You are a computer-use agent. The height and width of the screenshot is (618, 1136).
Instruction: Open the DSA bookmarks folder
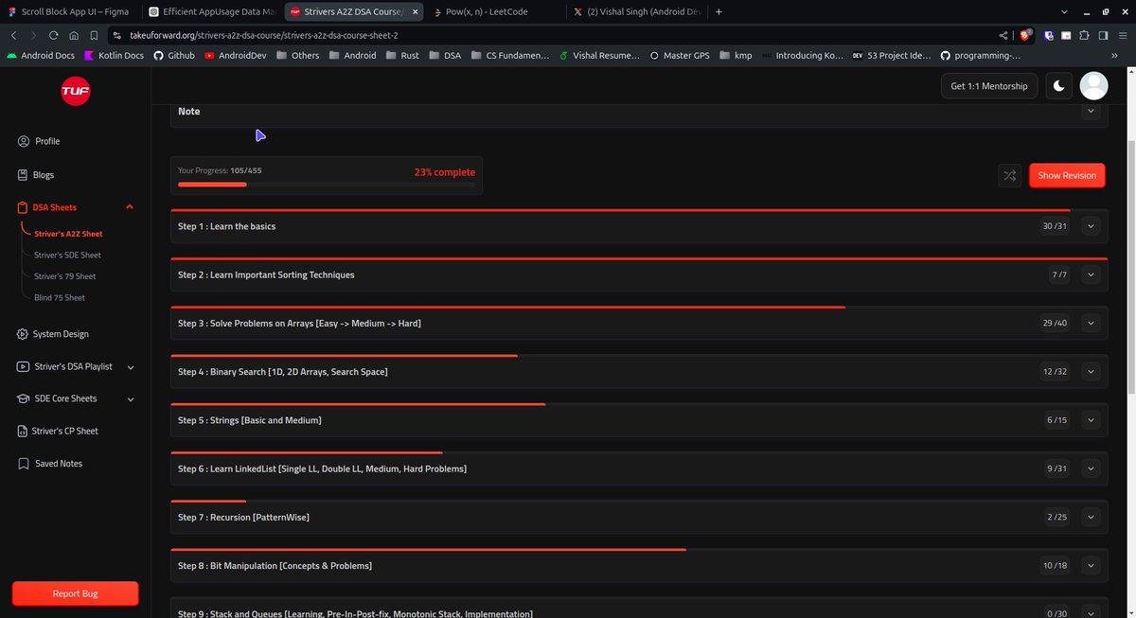coord(444,56)
